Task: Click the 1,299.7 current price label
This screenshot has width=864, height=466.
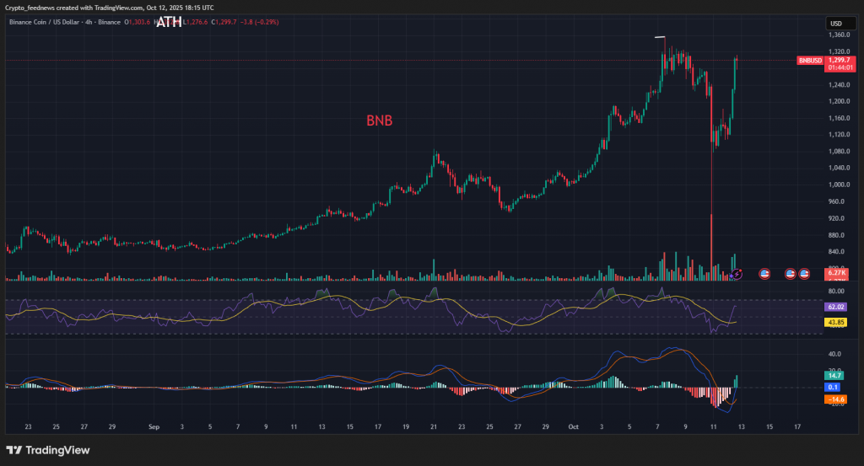Action: pos(840,60)
